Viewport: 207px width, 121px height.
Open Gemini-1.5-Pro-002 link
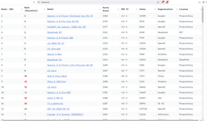tap(59, 92)
